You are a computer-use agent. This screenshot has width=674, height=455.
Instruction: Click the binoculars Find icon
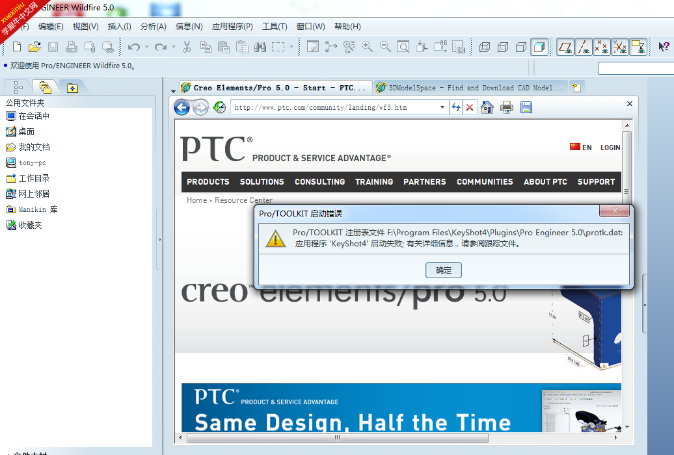[x=260, y=47]
